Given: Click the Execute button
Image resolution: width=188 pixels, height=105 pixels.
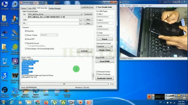Looking at the screenshot, I should pos(84,51).
